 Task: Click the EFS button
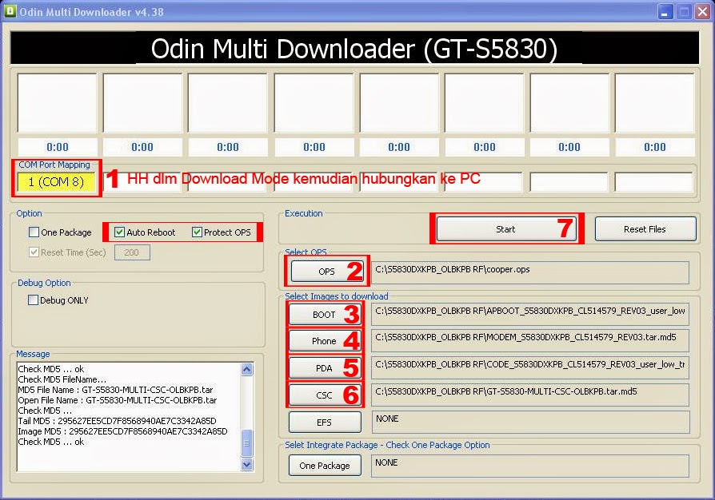[x=325, y=423]
